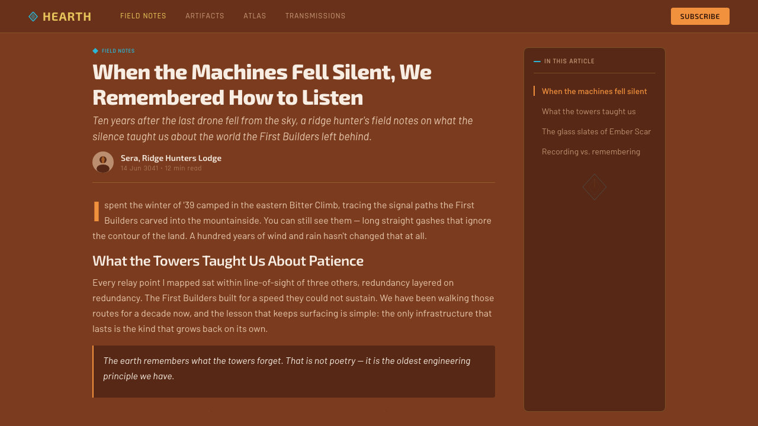Click the author avatar of Sera

(103, 162)
